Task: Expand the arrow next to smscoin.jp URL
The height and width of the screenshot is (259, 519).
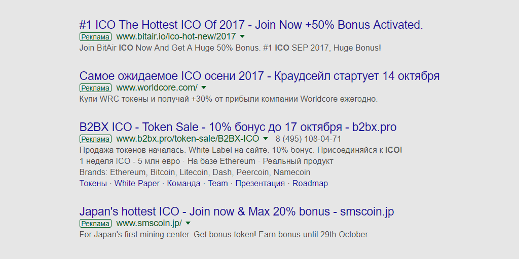Action: [188, 223]
